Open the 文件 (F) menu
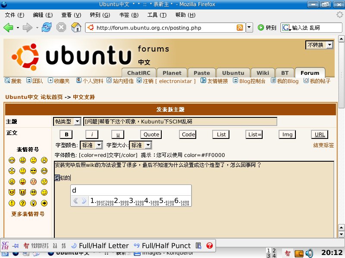 15,15
